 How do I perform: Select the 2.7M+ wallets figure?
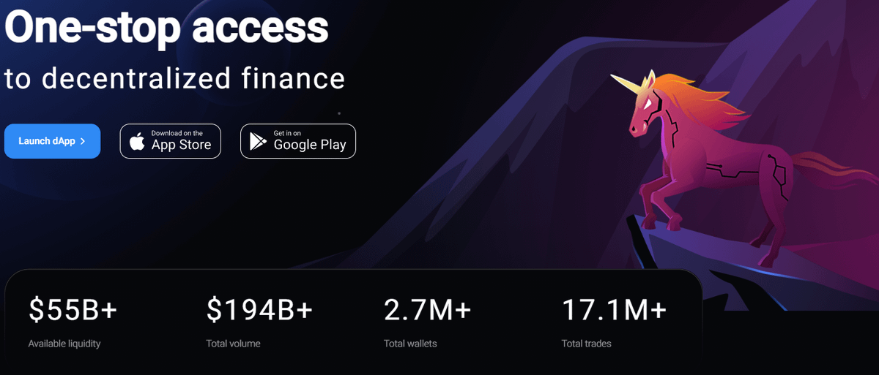pos(427,310)
